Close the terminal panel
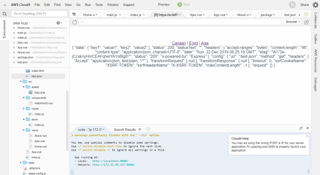The width and height of the screenshot is (320, 175). click(307, 128)
